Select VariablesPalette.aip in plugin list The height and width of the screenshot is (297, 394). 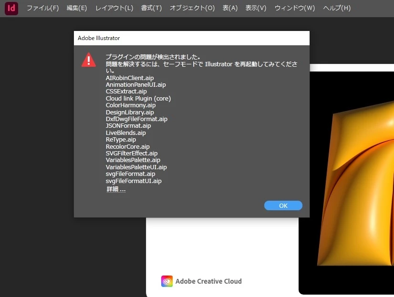(133, 160)
